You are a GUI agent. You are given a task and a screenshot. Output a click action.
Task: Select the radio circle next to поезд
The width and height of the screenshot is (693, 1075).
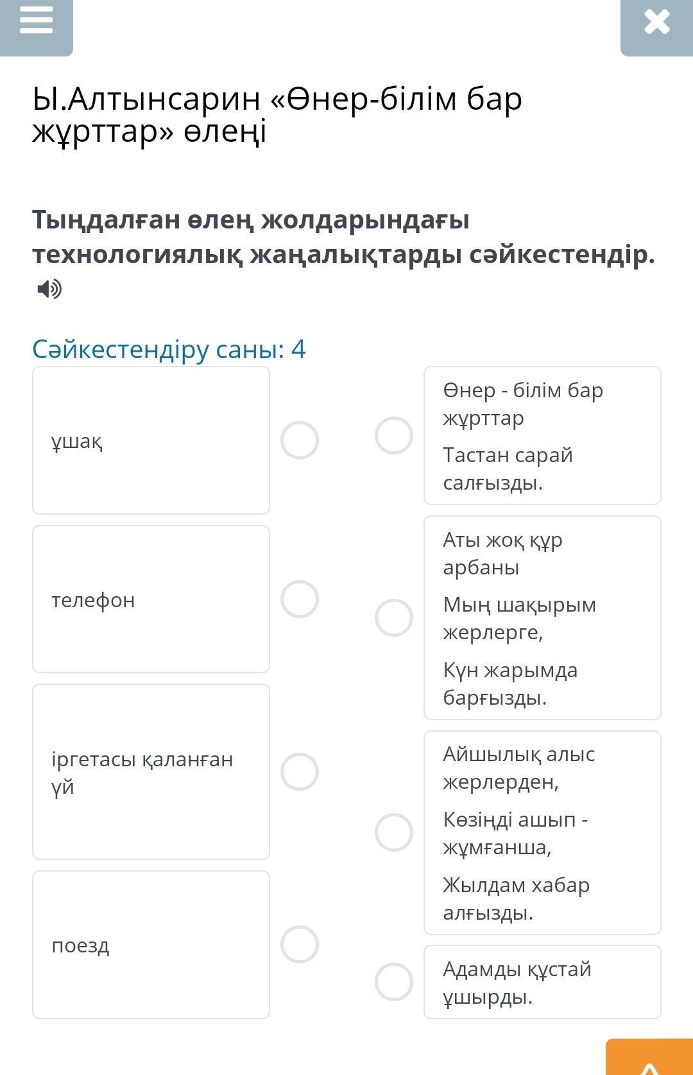pyautogui.click(x=300, y=944)
